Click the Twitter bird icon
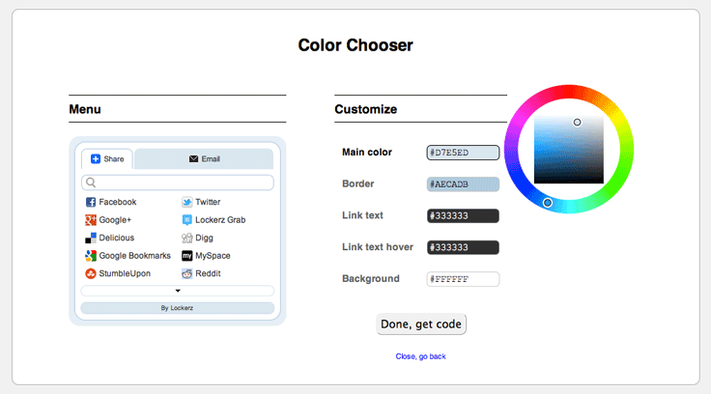Image resolution: width=711 pixels, height=394 pixels. pyautogui.click(x=186, y=202)
